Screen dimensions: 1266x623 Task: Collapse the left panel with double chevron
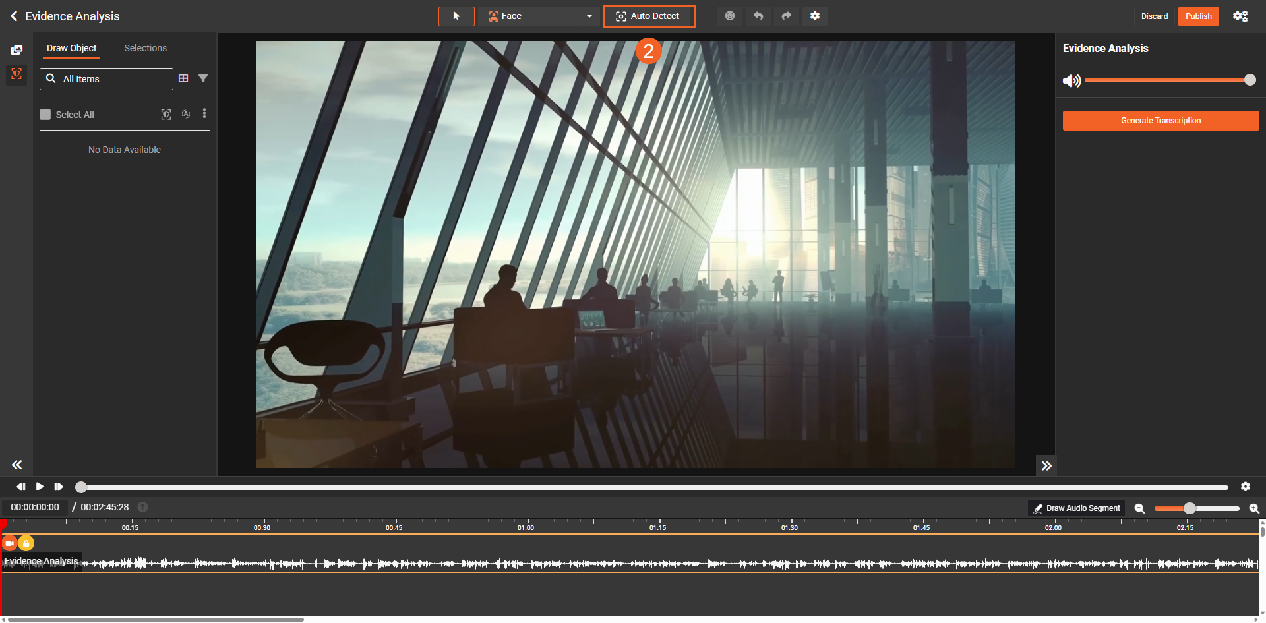coord(17,465)
